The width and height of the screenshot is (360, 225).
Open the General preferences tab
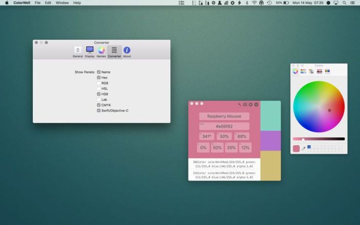pos(78,51)
